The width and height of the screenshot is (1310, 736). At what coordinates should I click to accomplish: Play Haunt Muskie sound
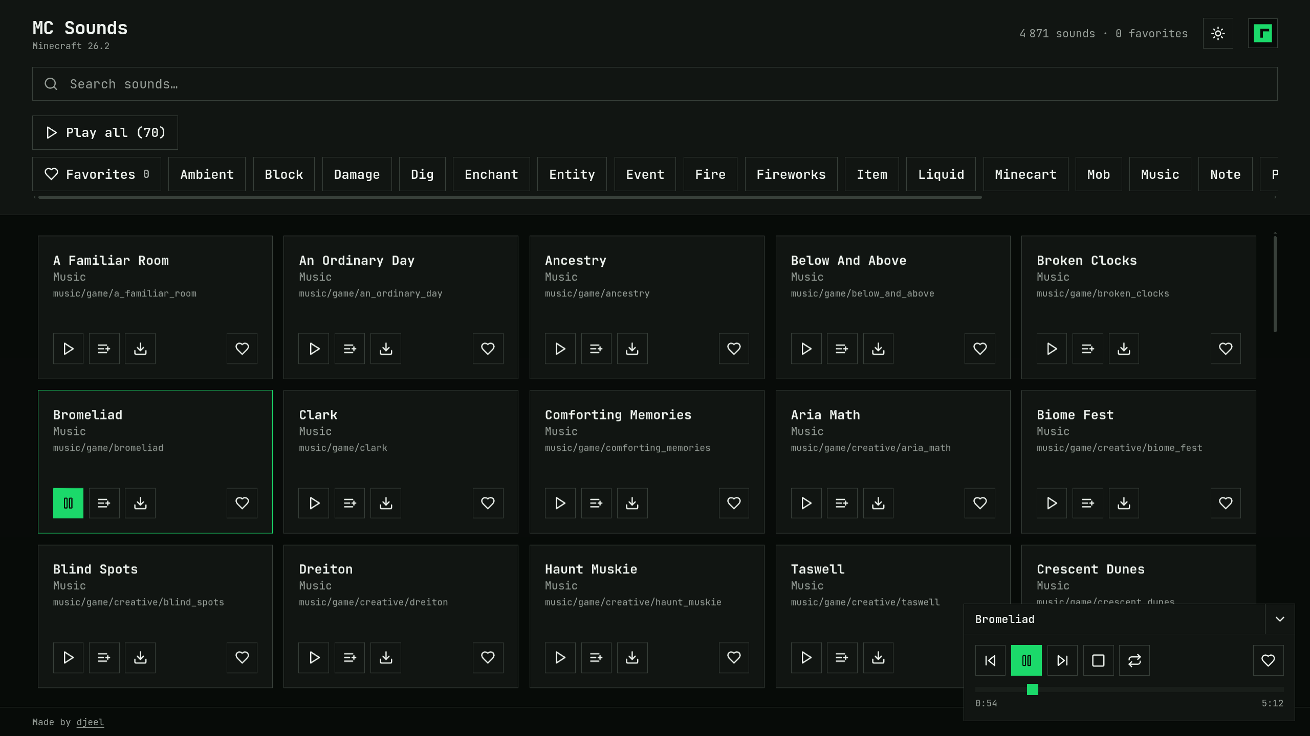pos(560,657)
